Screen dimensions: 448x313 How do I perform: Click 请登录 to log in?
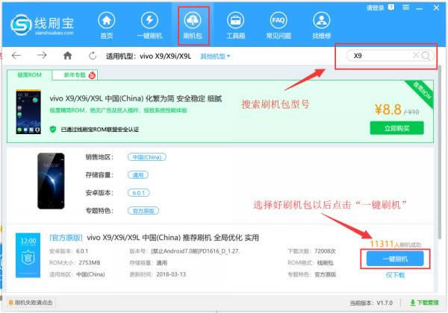(375, 7)
